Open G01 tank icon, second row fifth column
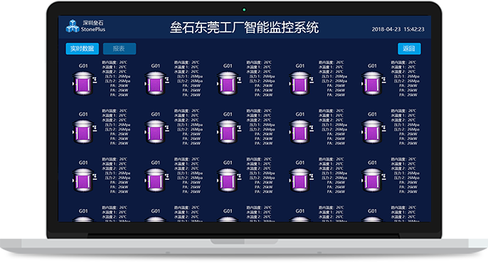Viewport: 488px width, 263px height. click(373, 131)
